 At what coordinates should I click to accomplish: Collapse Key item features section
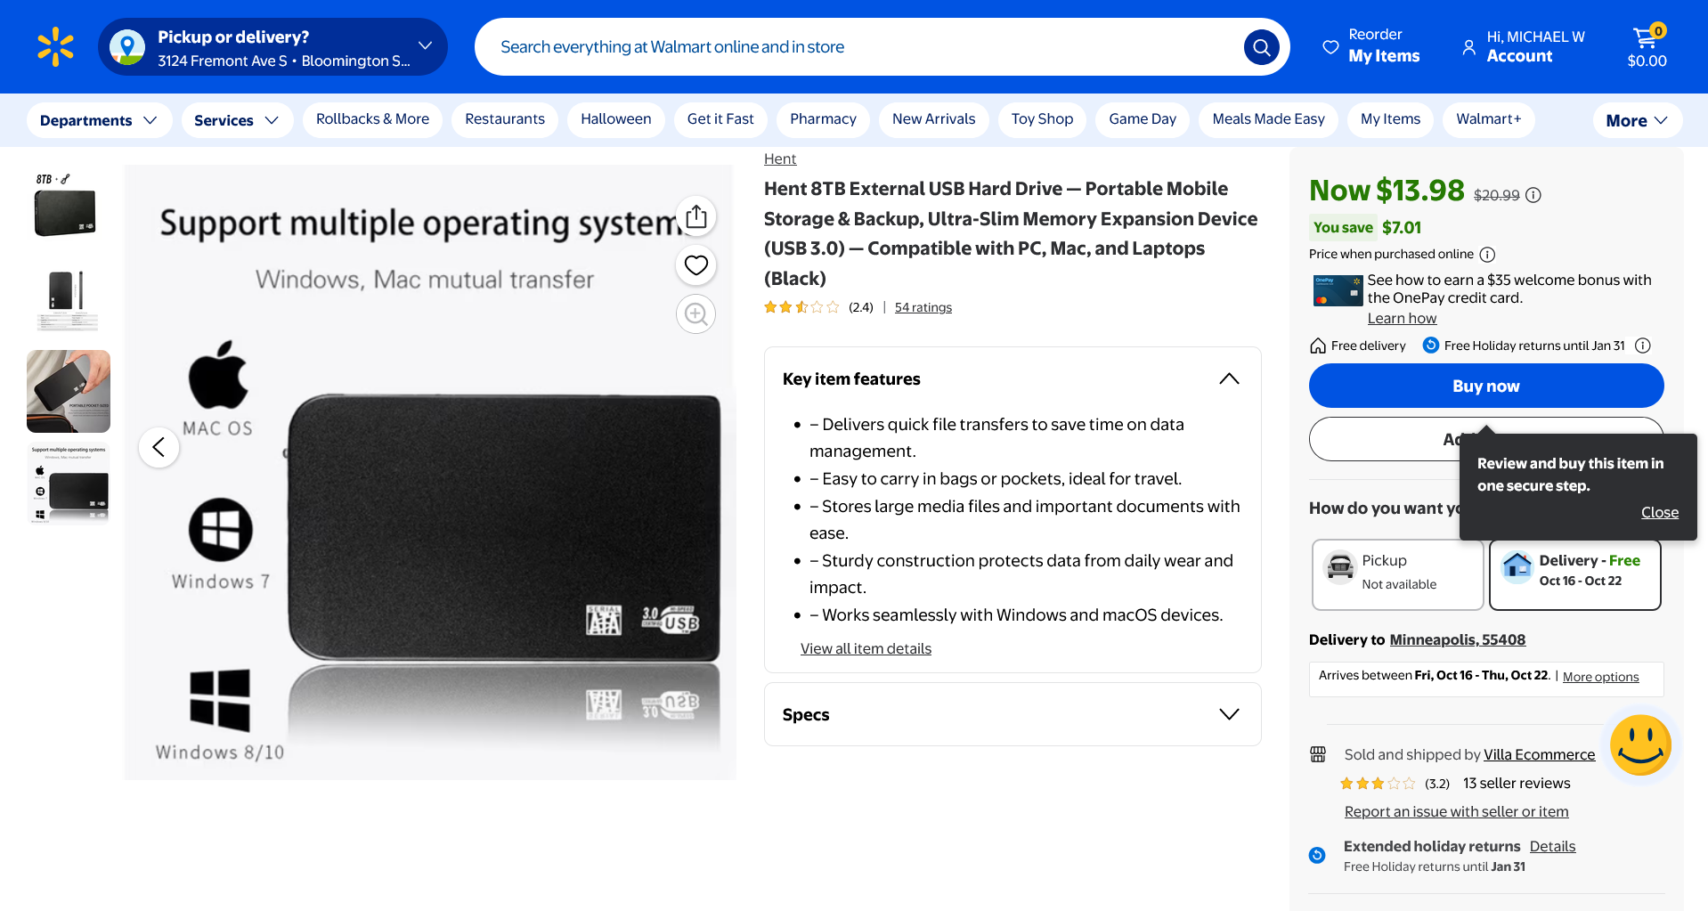click(1229, 379)
